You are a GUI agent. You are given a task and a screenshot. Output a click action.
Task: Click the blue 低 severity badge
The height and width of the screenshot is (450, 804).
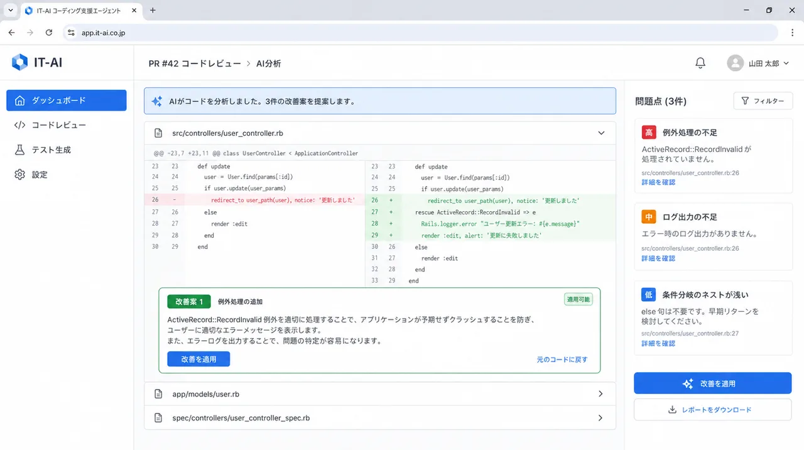tap(649, 295)
